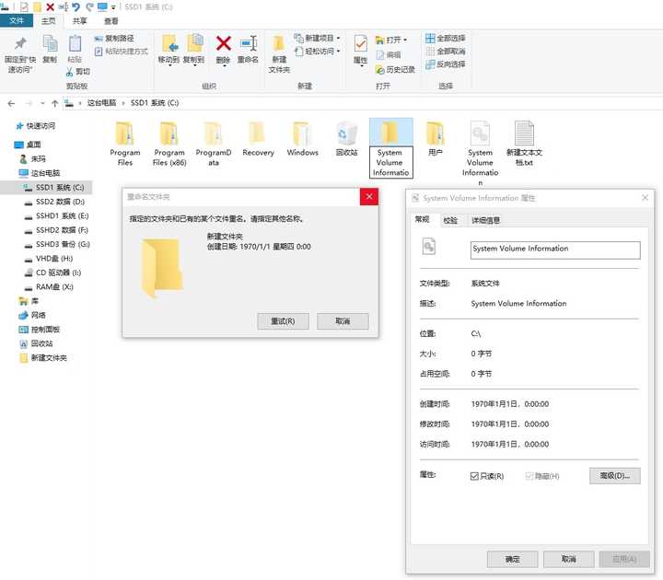Click Cancel (取消) in properties dialog
This screenshot has width=663, height=580.
click(569, 560)
